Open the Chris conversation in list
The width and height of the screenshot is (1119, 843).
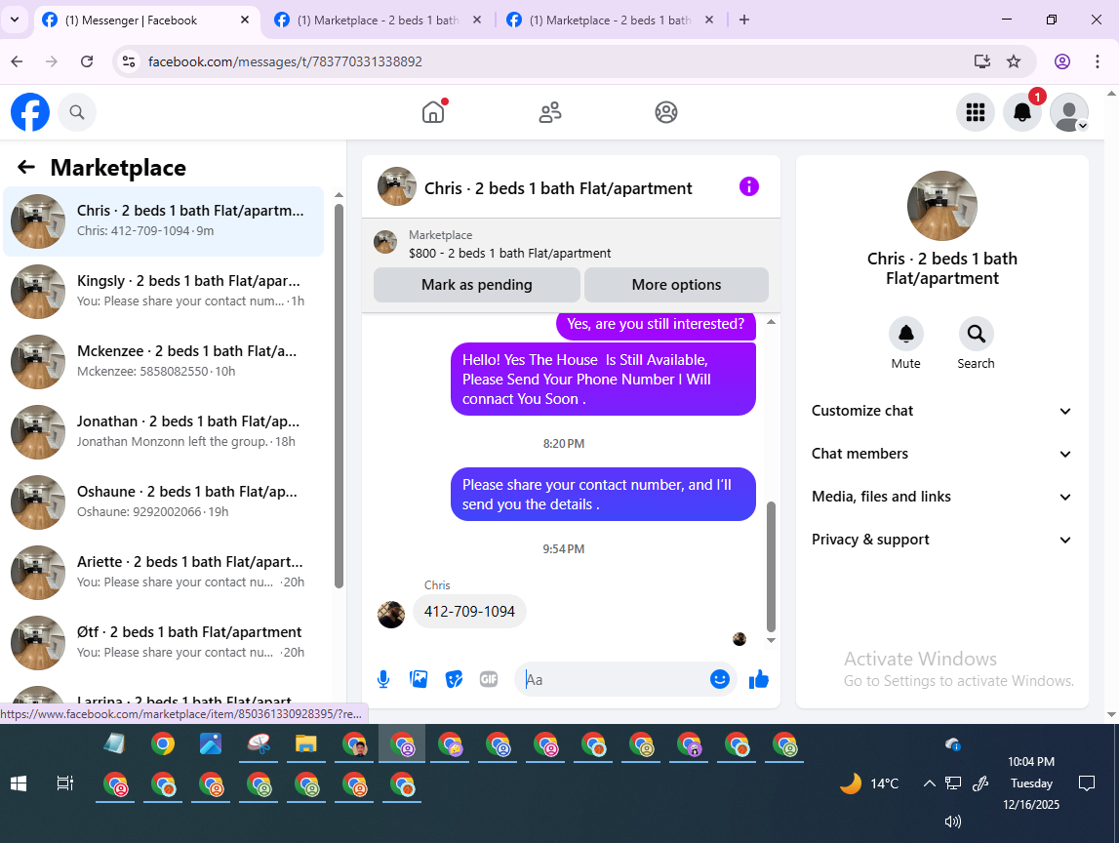click(164, 221)
